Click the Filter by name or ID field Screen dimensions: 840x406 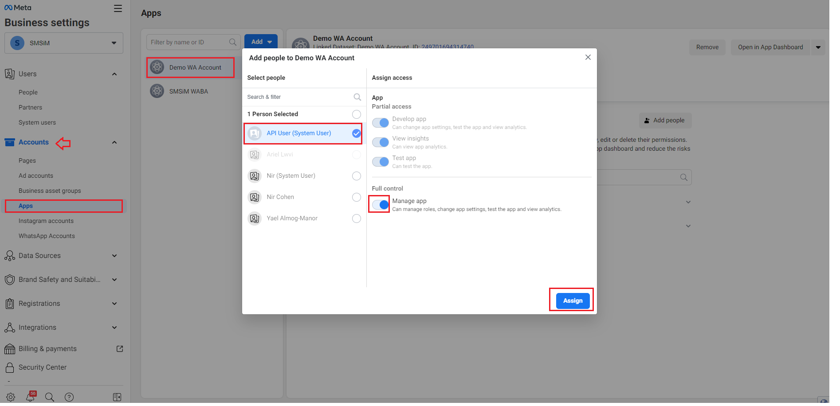point(193,42)
